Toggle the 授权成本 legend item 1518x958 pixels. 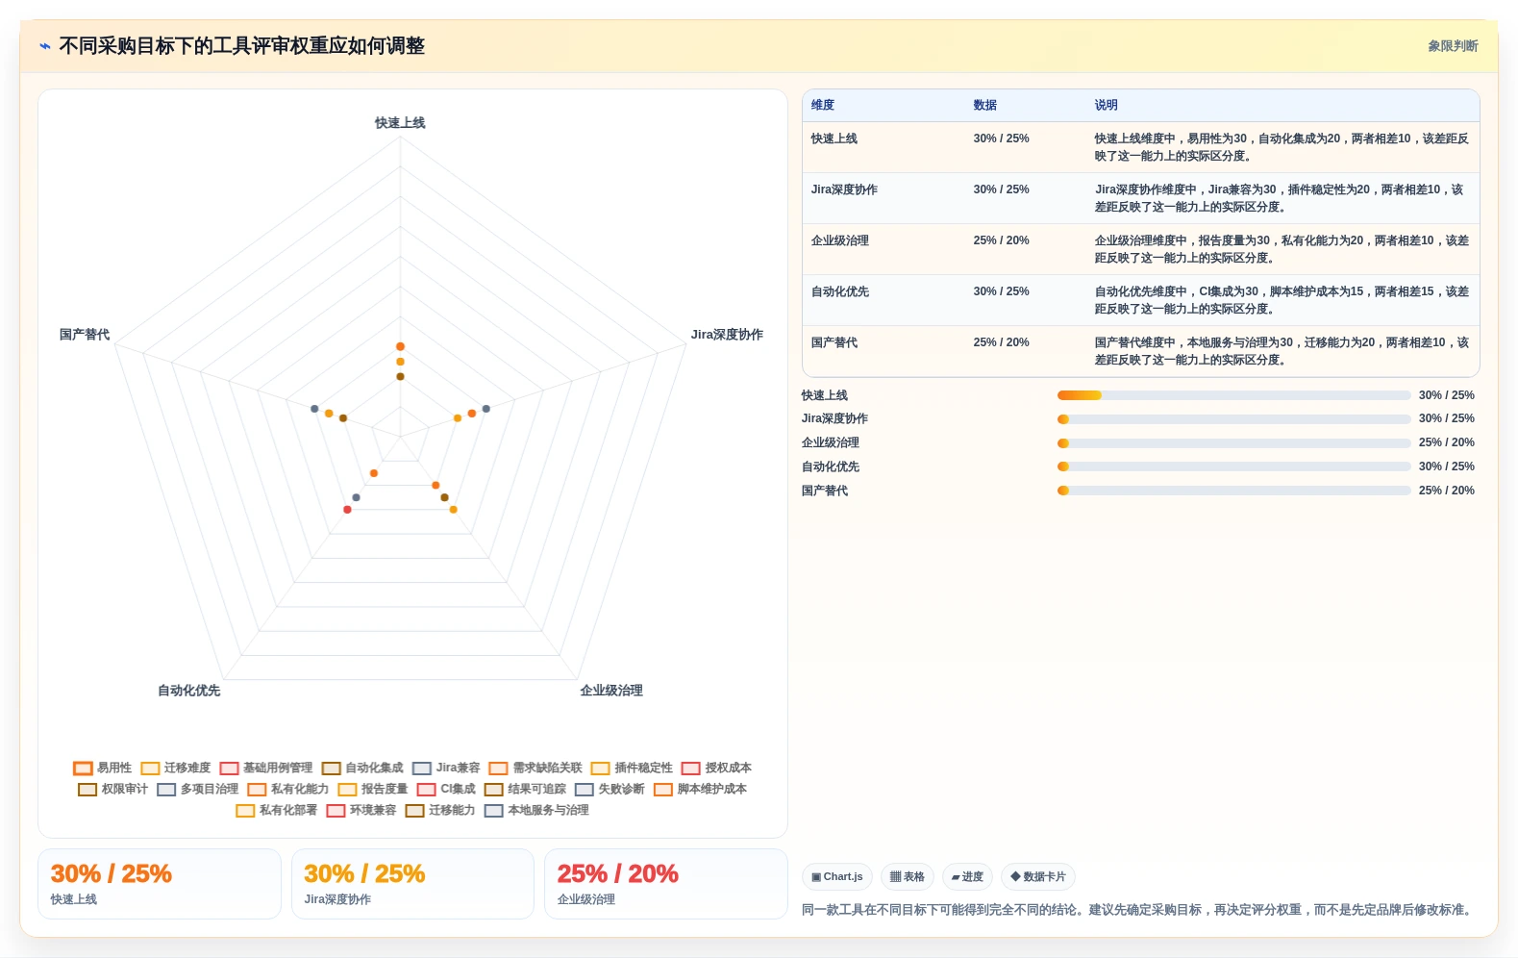(716, 768)
